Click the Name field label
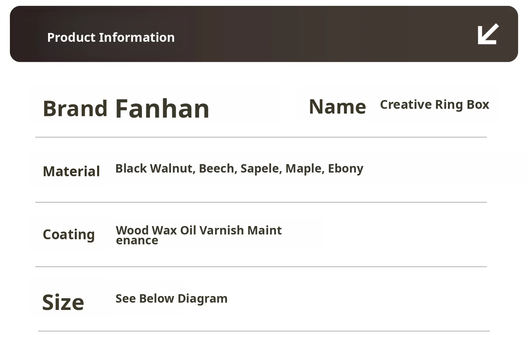The height and width of the screenshot is (340, 528). 337,107
